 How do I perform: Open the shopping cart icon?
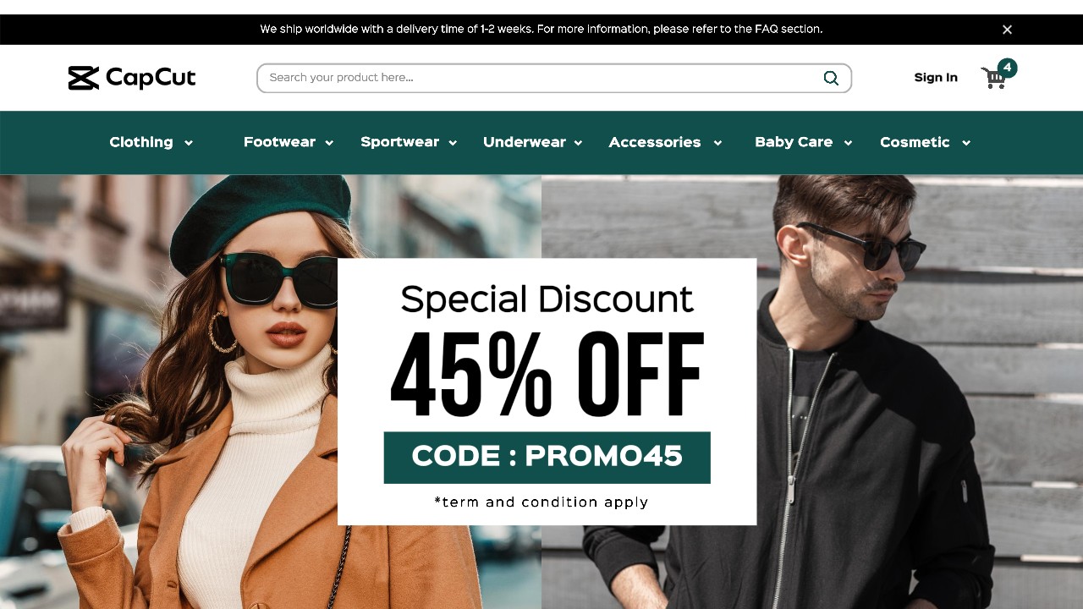click(x=993, y=79)
